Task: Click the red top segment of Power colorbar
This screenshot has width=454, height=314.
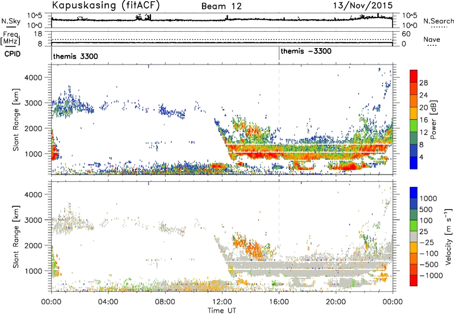Action: coord(414,76)
